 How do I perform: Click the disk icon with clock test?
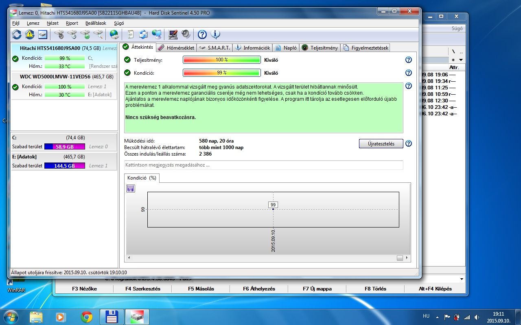(x=72, y=35)
